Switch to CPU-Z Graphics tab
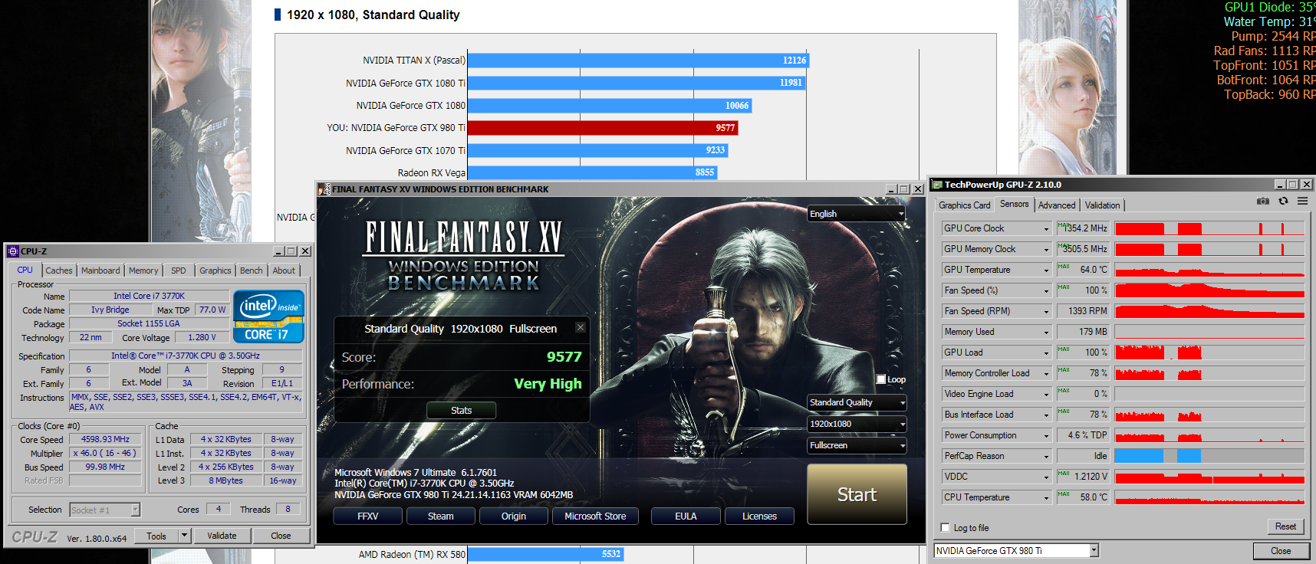This screenshot has height=564, width=1316. pos(215,271)
